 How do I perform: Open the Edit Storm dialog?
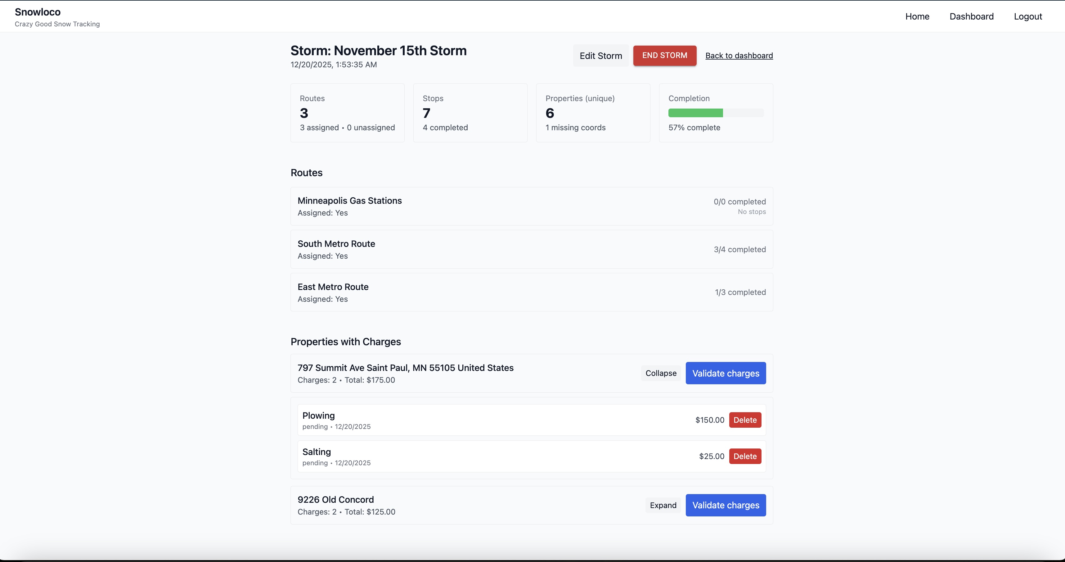(x=600, y=56)
